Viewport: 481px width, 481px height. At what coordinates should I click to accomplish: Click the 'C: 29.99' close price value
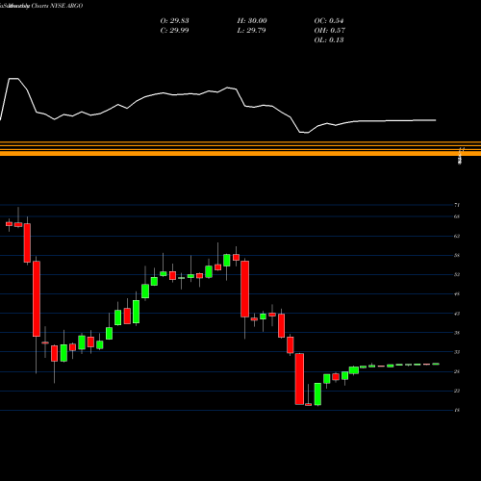tap(174, 31)
